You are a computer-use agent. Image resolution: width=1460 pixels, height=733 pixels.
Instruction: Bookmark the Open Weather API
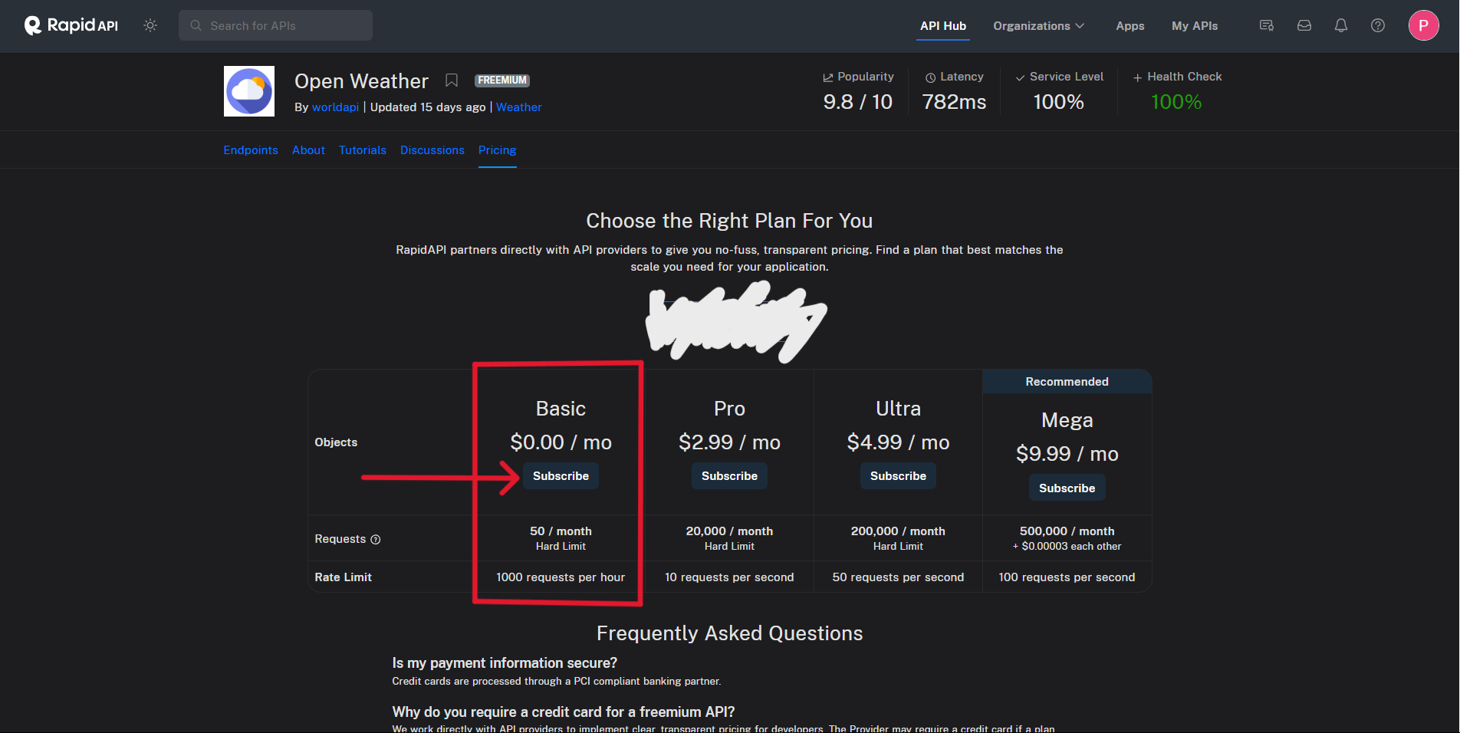[452, 81]
